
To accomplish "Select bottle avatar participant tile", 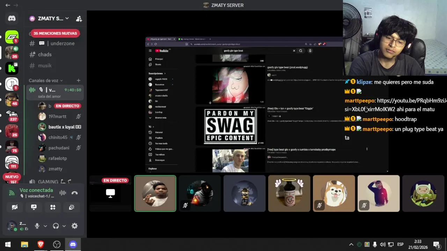I will 289,193.
